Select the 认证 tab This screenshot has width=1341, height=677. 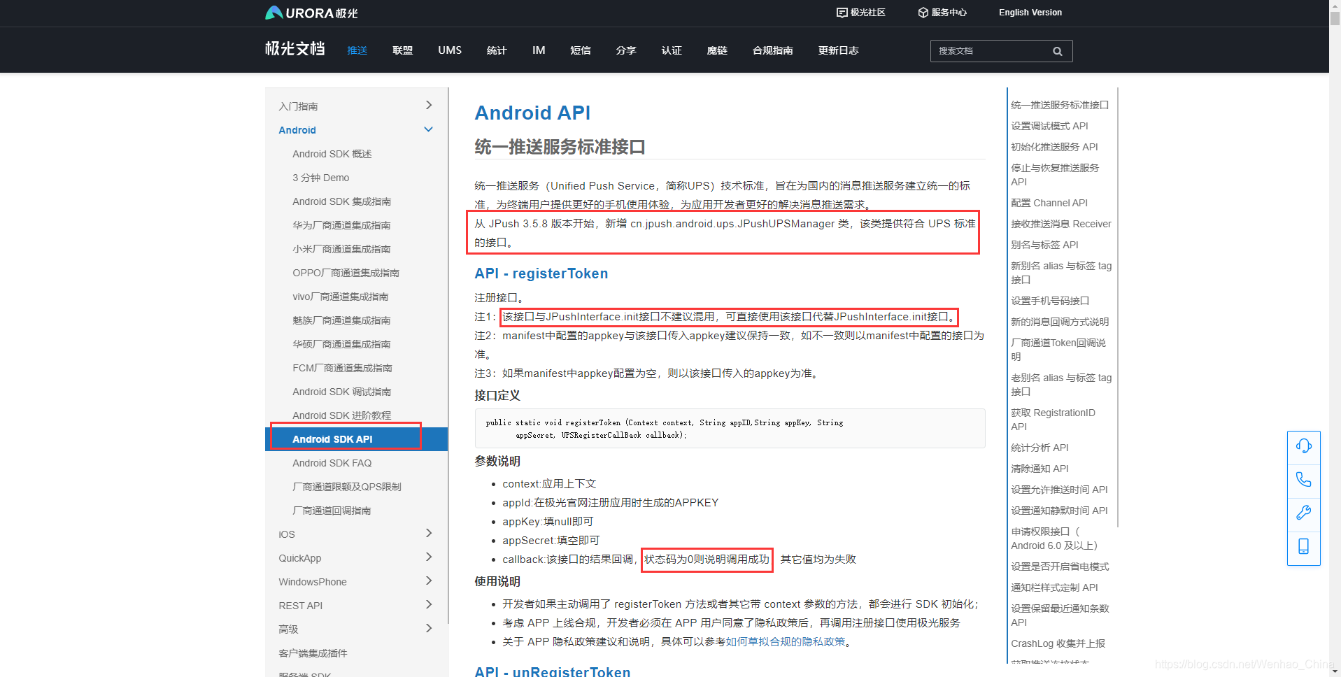(x=672, y=50)
